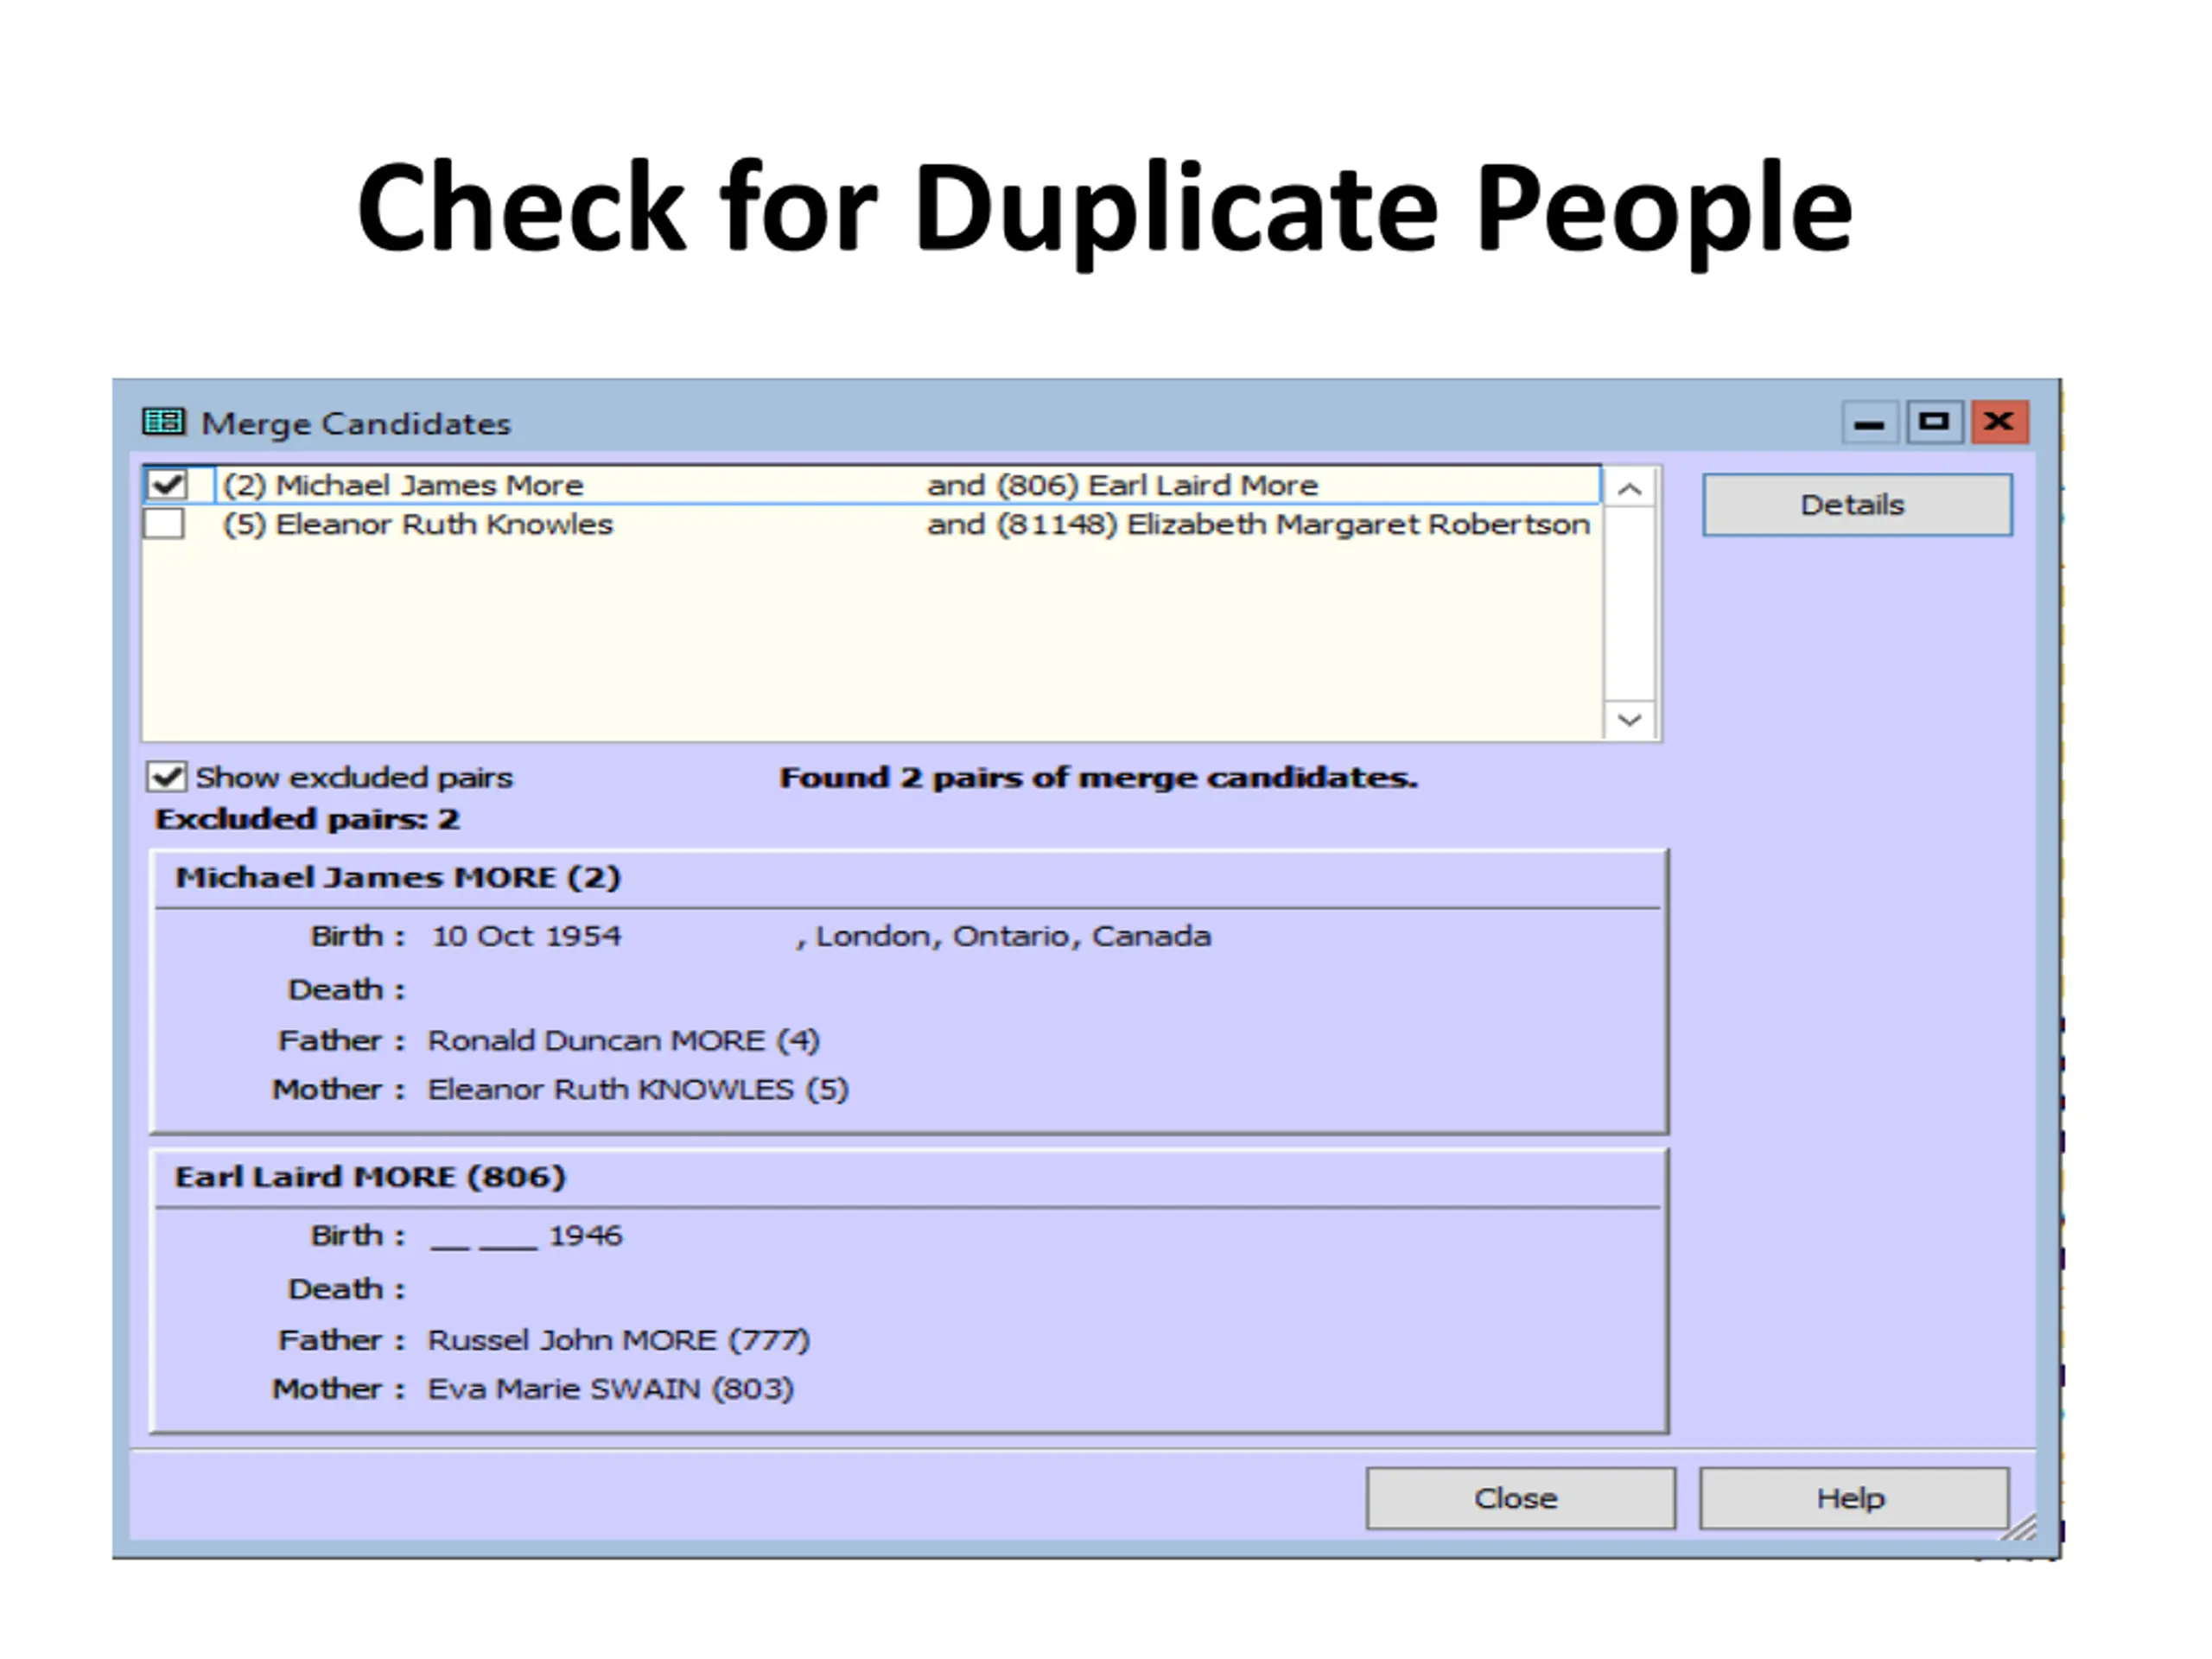Image resolution: width=2212 pixels, height=1659 pixels.
Task: Toggle the Show excluded pairs checkbox
Action: [x=167, y=777]
